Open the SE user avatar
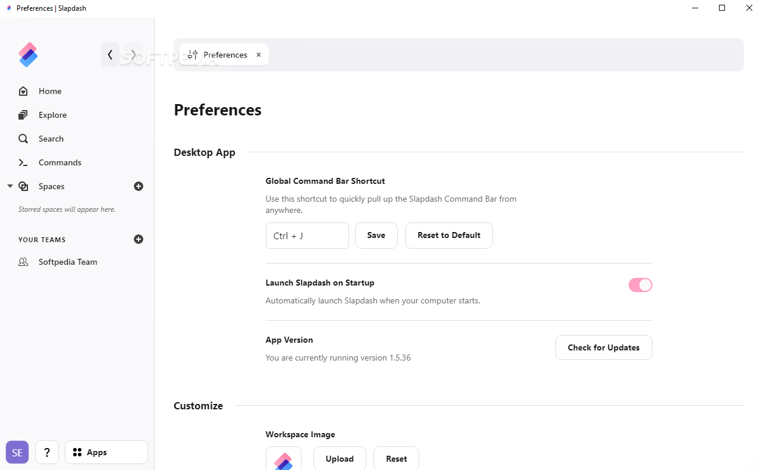Viewport: 763px width, 470px height. [x=17, y=453]
